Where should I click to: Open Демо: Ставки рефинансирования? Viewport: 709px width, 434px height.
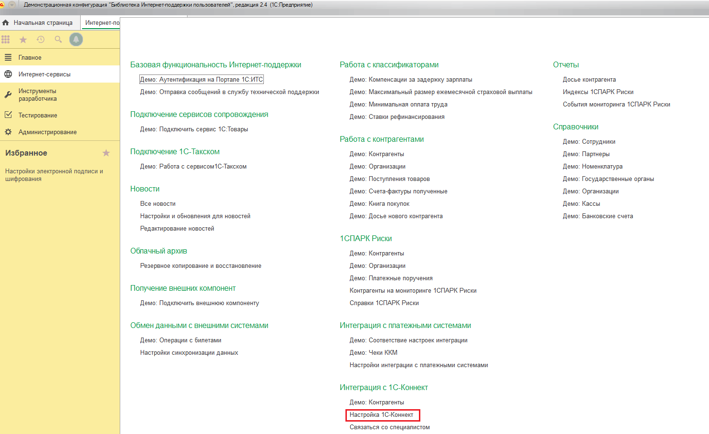coord(397,116)
